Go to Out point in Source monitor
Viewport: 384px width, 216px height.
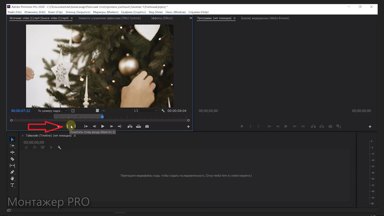click(x=119, y=127)
